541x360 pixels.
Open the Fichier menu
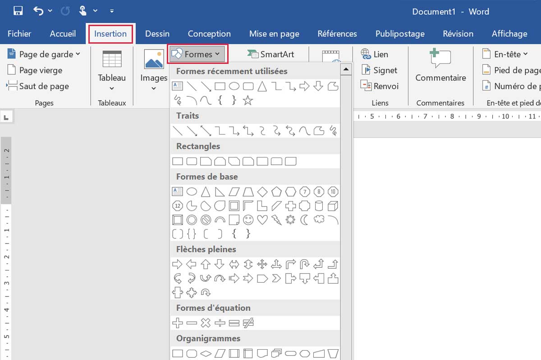click(18, 33)
